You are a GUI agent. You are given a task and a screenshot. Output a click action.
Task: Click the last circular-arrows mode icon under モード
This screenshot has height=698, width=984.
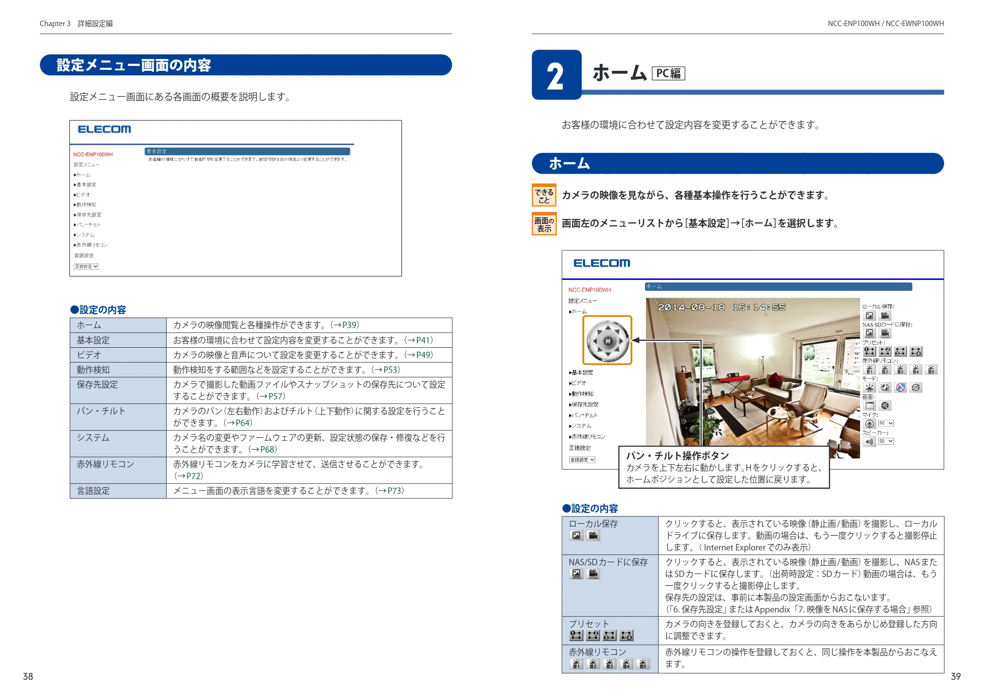pyautogui.click(x=916, y=388)
